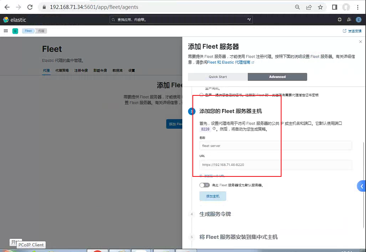Open the user avatar menu

point(358,20)
